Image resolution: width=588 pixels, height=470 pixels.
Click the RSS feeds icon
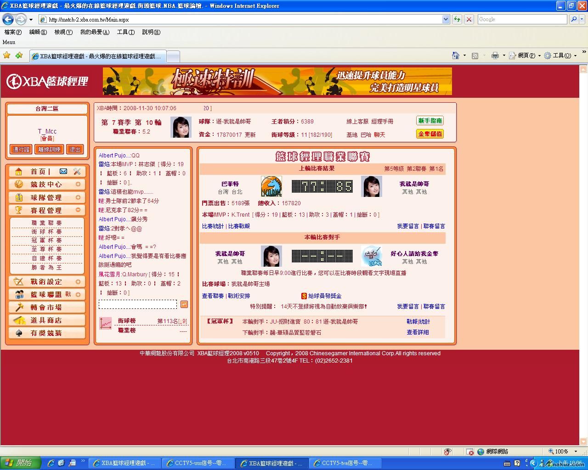[x=475, y=56]
